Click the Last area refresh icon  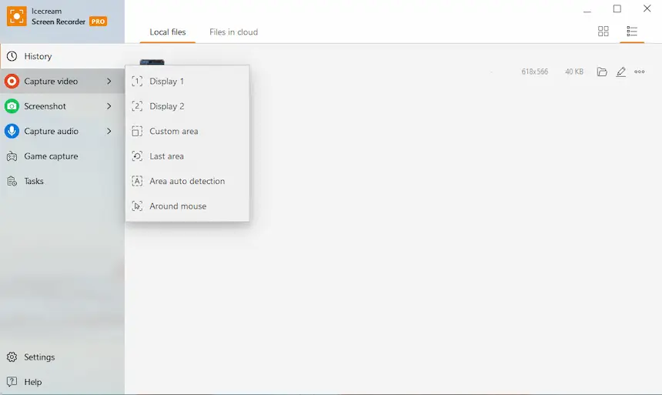pos(137,156)
